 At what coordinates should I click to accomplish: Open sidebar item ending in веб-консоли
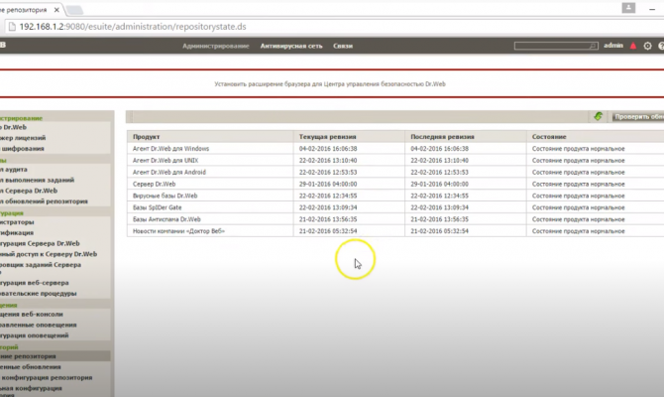pos(32,315)
